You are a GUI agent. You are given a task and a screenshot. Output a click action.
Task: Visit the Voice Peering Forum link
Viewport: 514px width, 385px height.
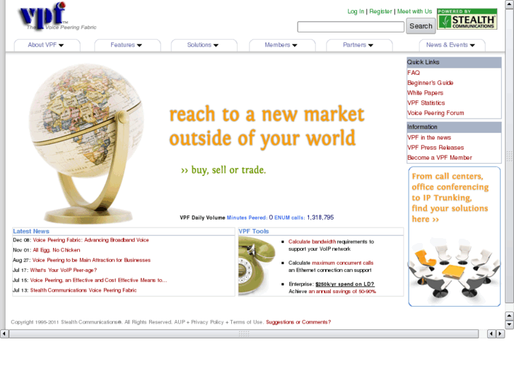click(x=436, y=113)
